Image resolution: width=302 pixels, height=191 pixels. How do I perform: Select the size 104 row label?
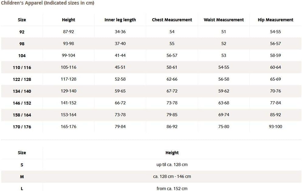pyautogui.click(x=22, y=56)
